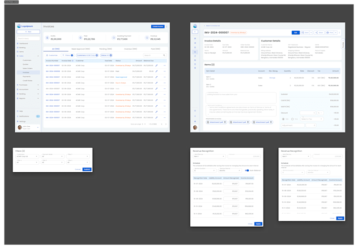
Task: Open Customers dropdown in Filters panel
Action: click(x=27, y=156)
